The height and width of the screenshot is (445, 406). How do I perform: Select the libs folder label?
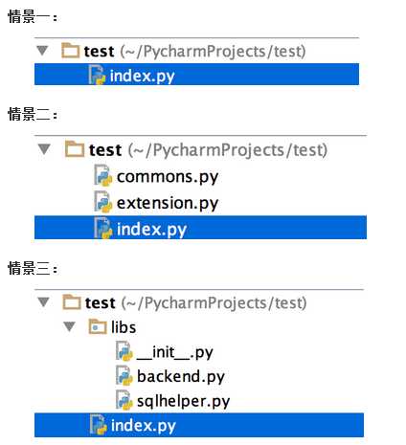point(124,327)
